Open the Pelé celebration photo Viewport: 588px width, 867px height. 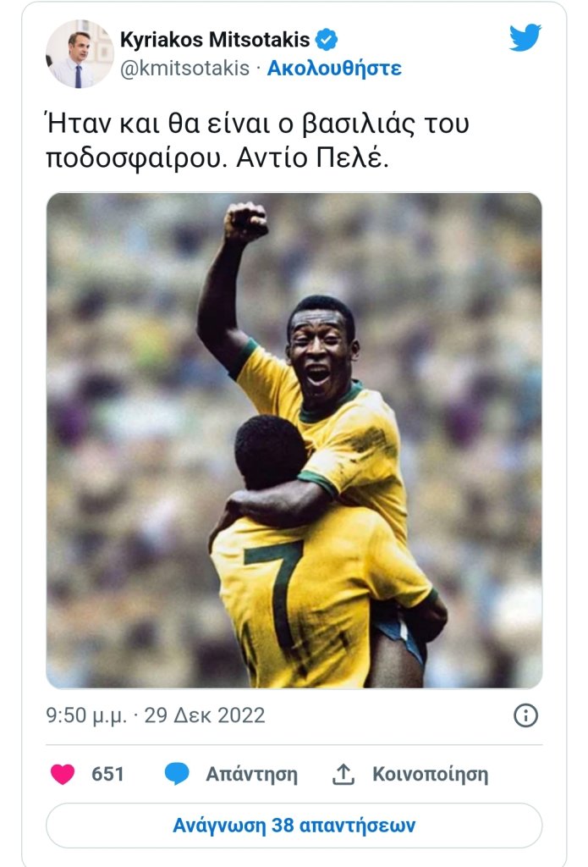[294, 440]
